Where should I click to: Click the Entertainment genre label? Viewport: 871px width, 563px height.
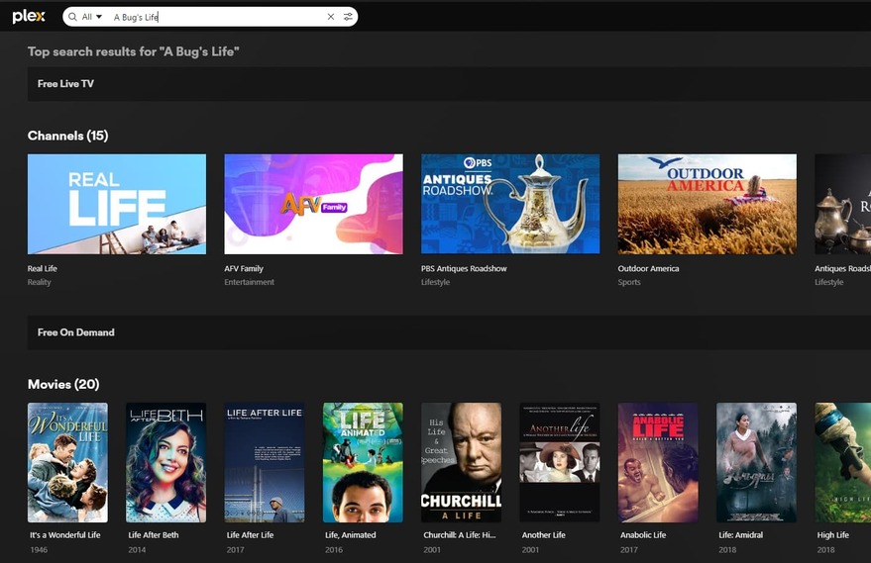pos(249,282)
